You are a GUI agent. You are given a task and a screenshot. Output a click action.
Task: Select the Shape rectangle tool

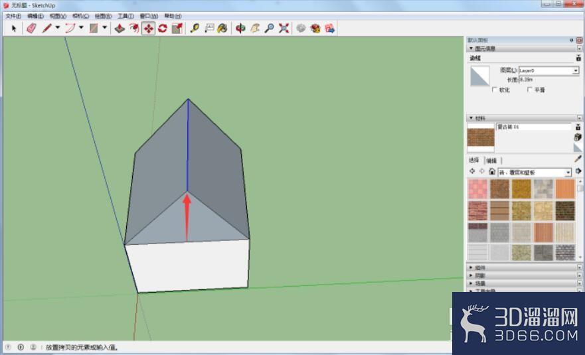click(94, 29)
